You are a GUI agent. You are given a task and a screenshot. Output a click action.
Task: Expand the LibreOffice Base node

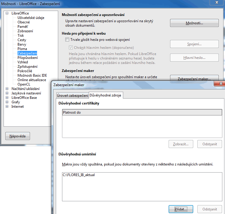click(7, 98)
